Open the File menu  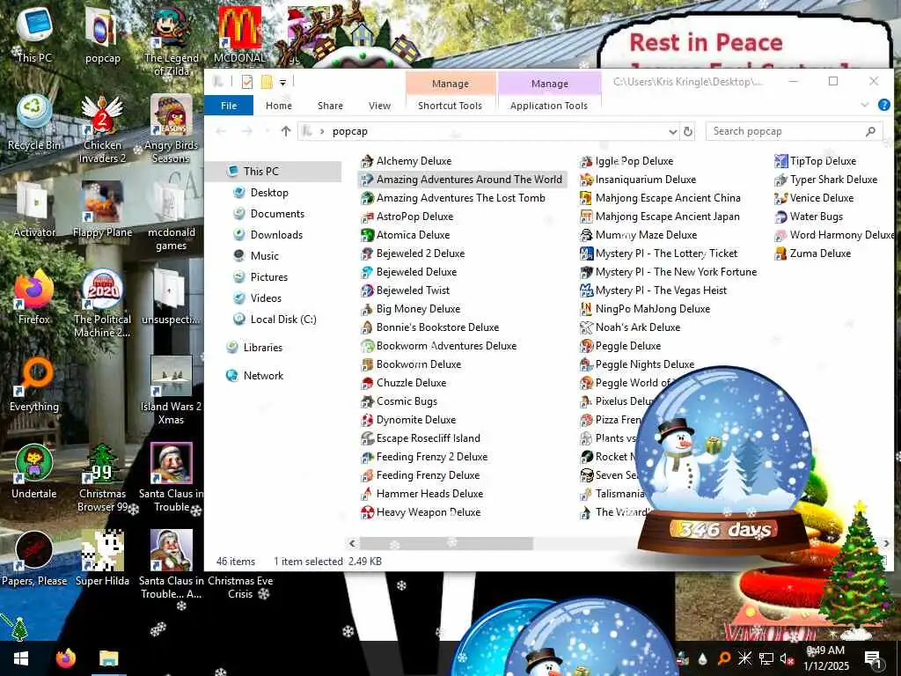point(229,106)
